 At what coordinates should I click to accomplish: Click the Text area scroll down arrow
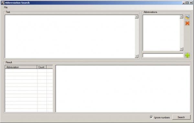[x=136, y=56]
